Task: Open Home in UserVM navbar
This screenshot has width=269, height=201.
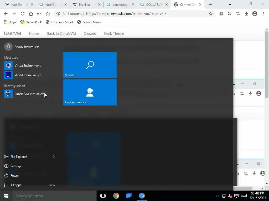Action: coord(34,33)
